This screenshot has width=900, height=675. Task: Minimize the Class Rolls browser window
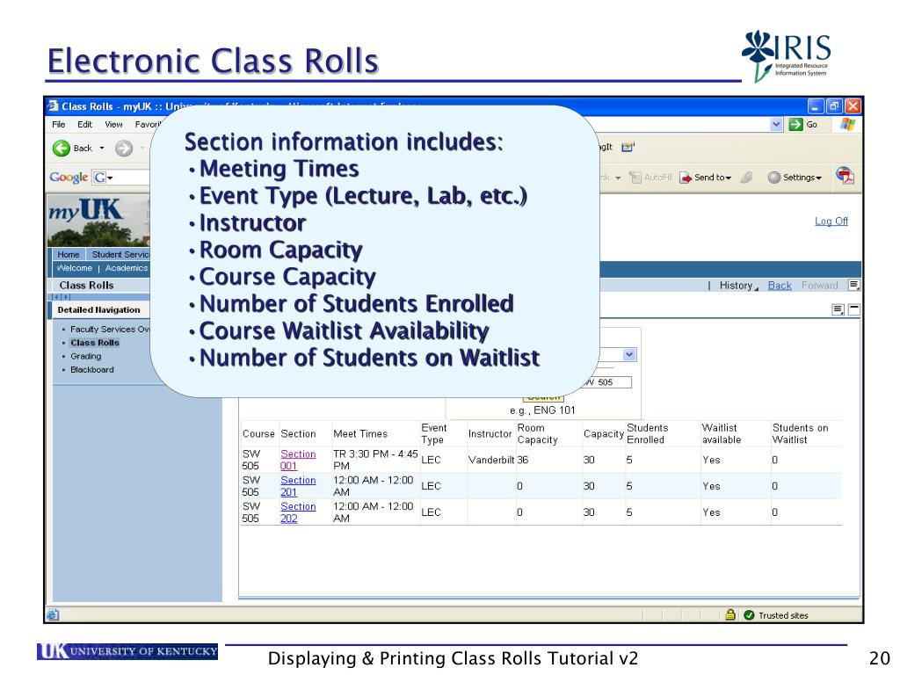[x=816, y=106]
